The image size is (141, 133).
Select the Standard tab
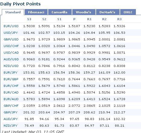tap(13, 12)
